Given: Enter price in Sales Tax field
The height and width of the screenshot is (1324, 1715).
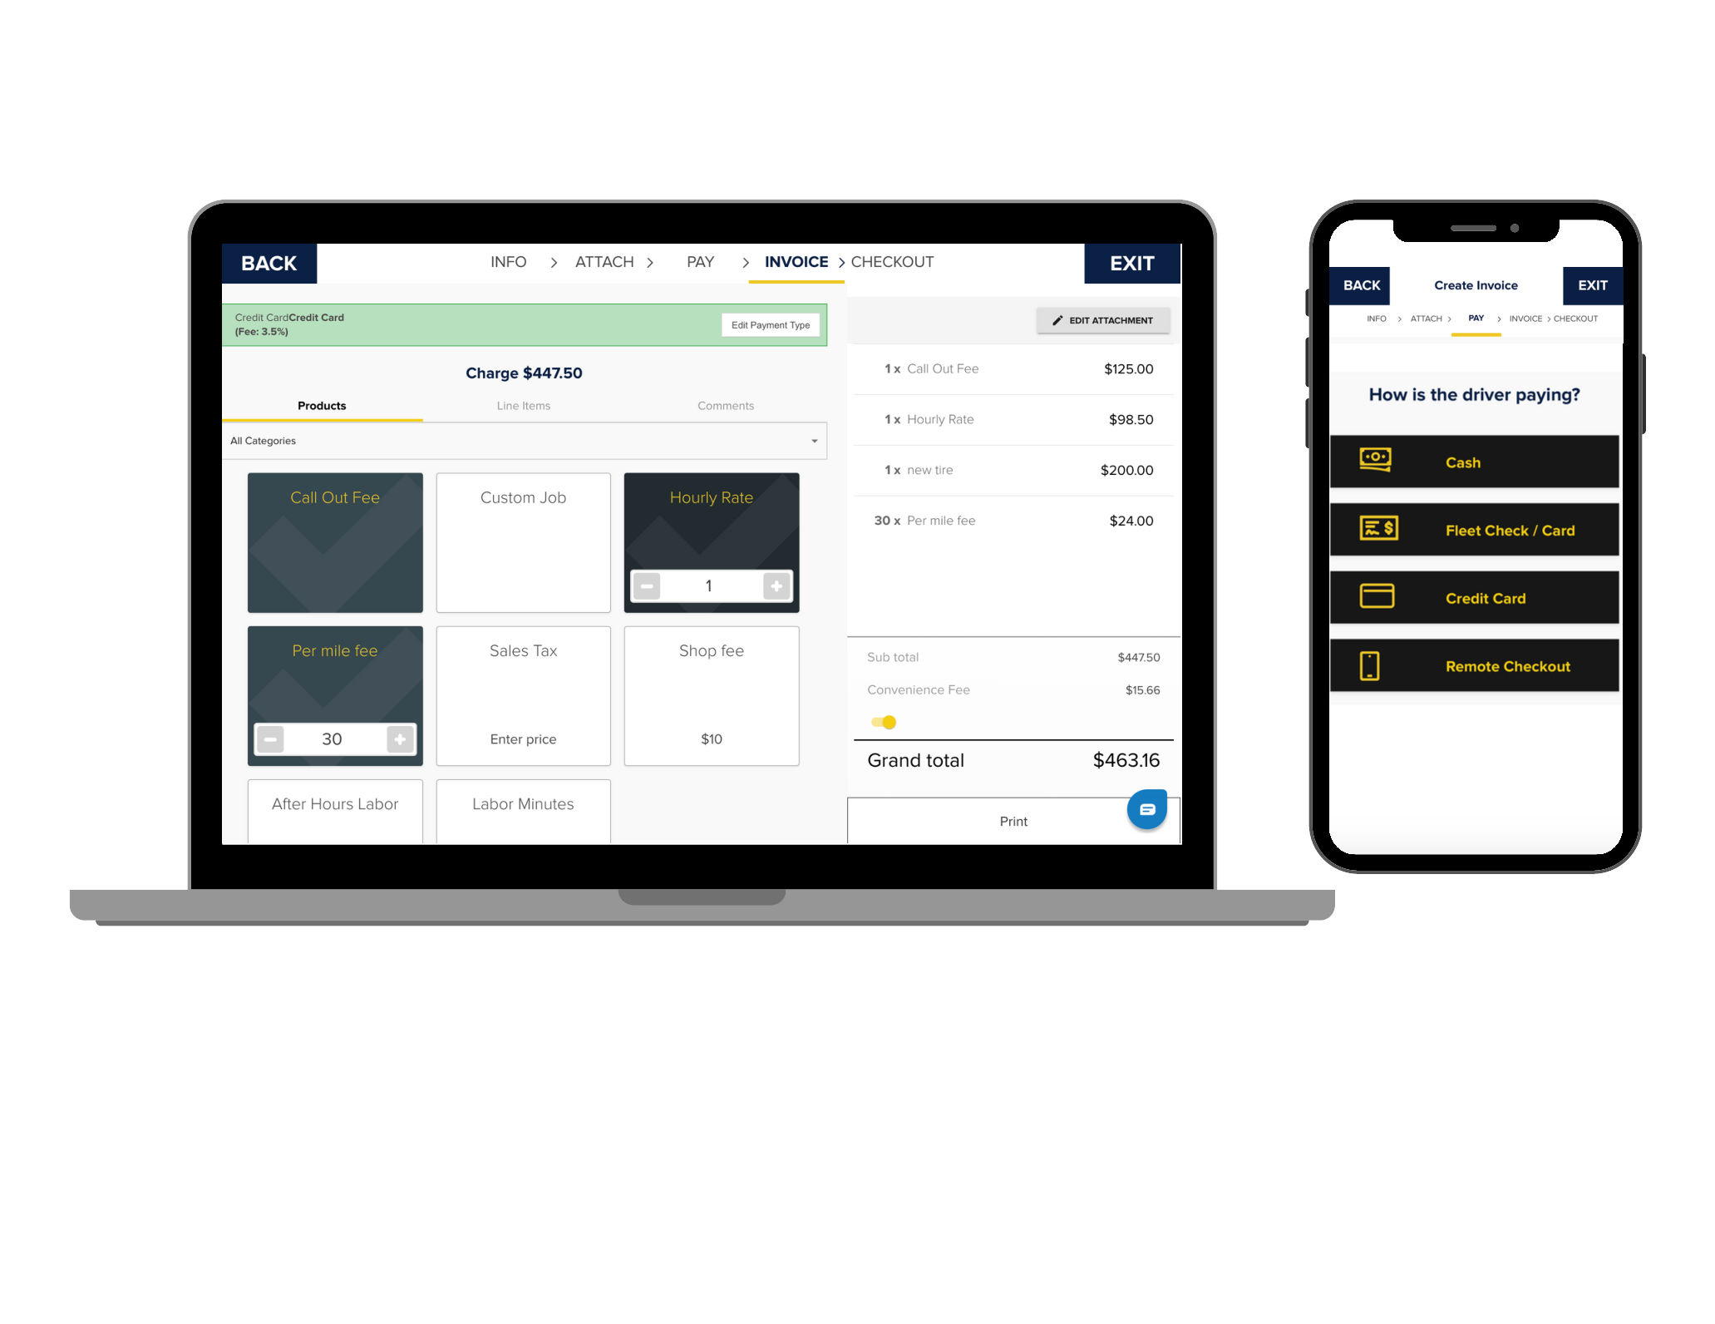Looking at the screenshot, I should tap(524, 737).
